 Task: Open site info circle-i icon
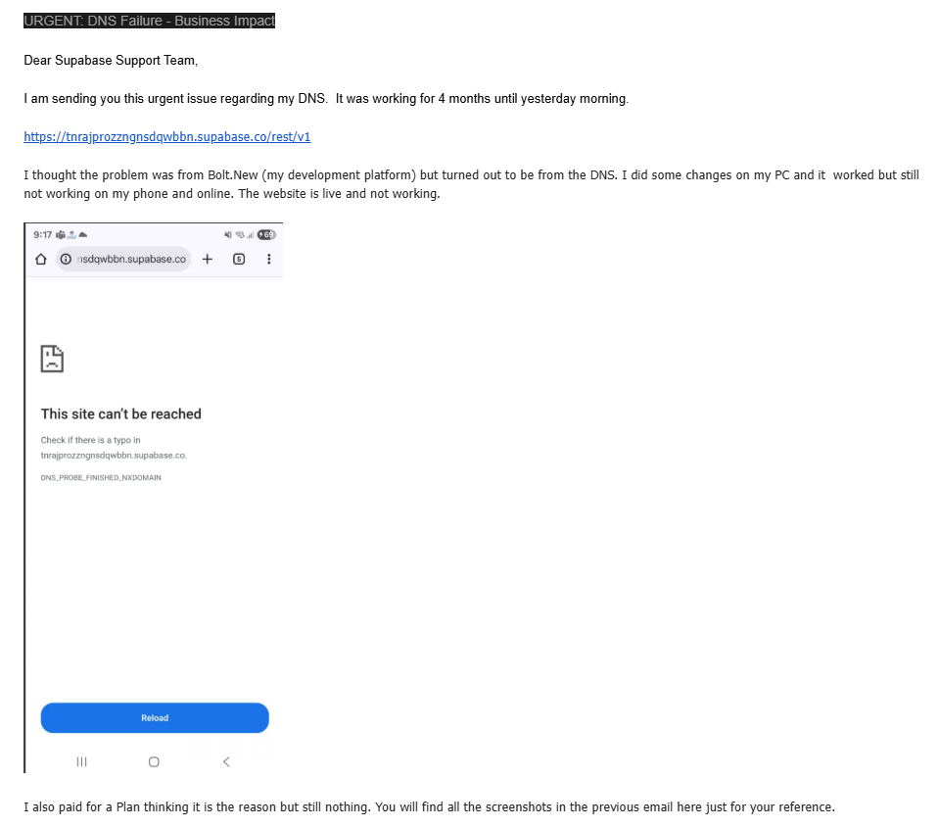click(66, 259)
